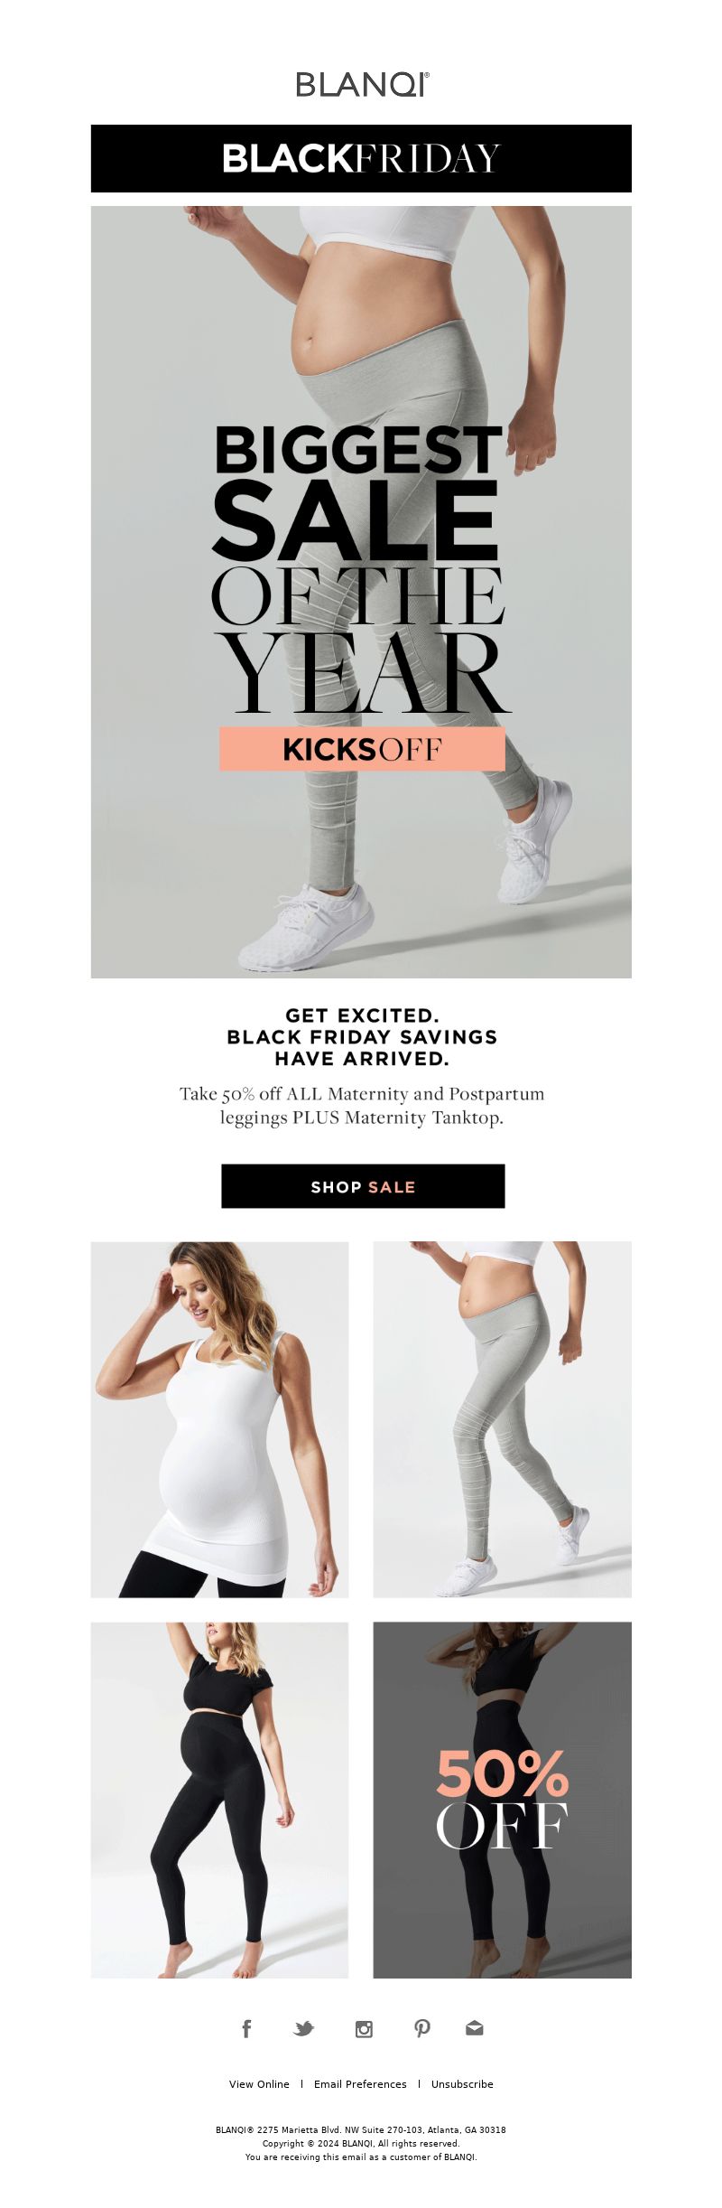Viewport: 722px width, 2208px height.
Task: Open the Instagram camera icon
Action: 364,2029
